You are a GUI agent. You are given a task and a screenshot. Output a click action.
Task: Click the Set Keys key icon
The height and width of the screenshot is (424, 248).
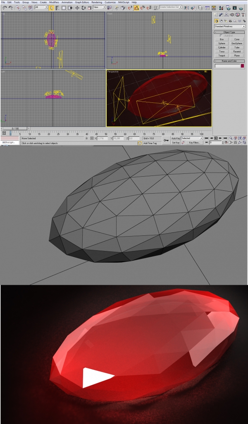(166, 140)
